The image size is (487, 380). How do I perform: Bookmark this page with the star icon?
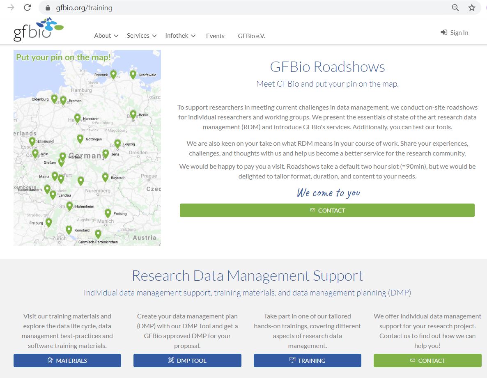coord(471,8)
